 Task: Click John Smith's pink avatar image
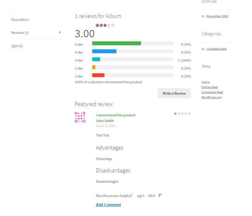(80, 117)
